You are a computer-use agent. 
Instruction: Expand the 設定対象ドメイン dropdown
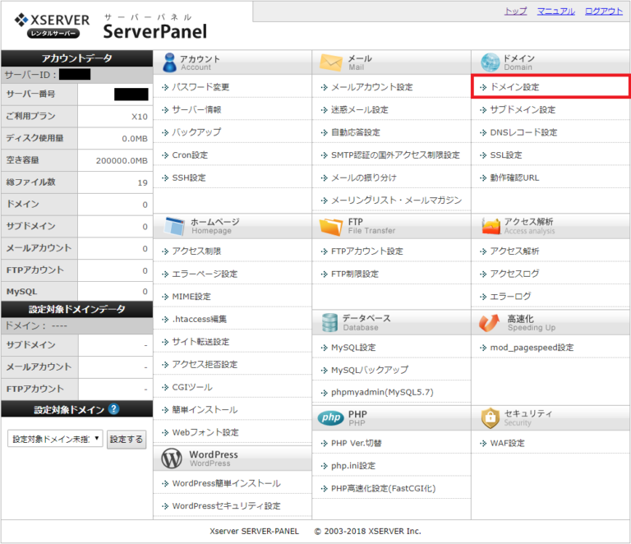coord(56,440)
